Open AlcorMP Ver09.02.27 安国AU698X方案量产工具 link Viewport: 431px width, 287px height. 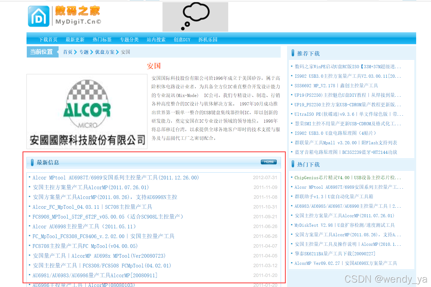(x=346, y=263)
